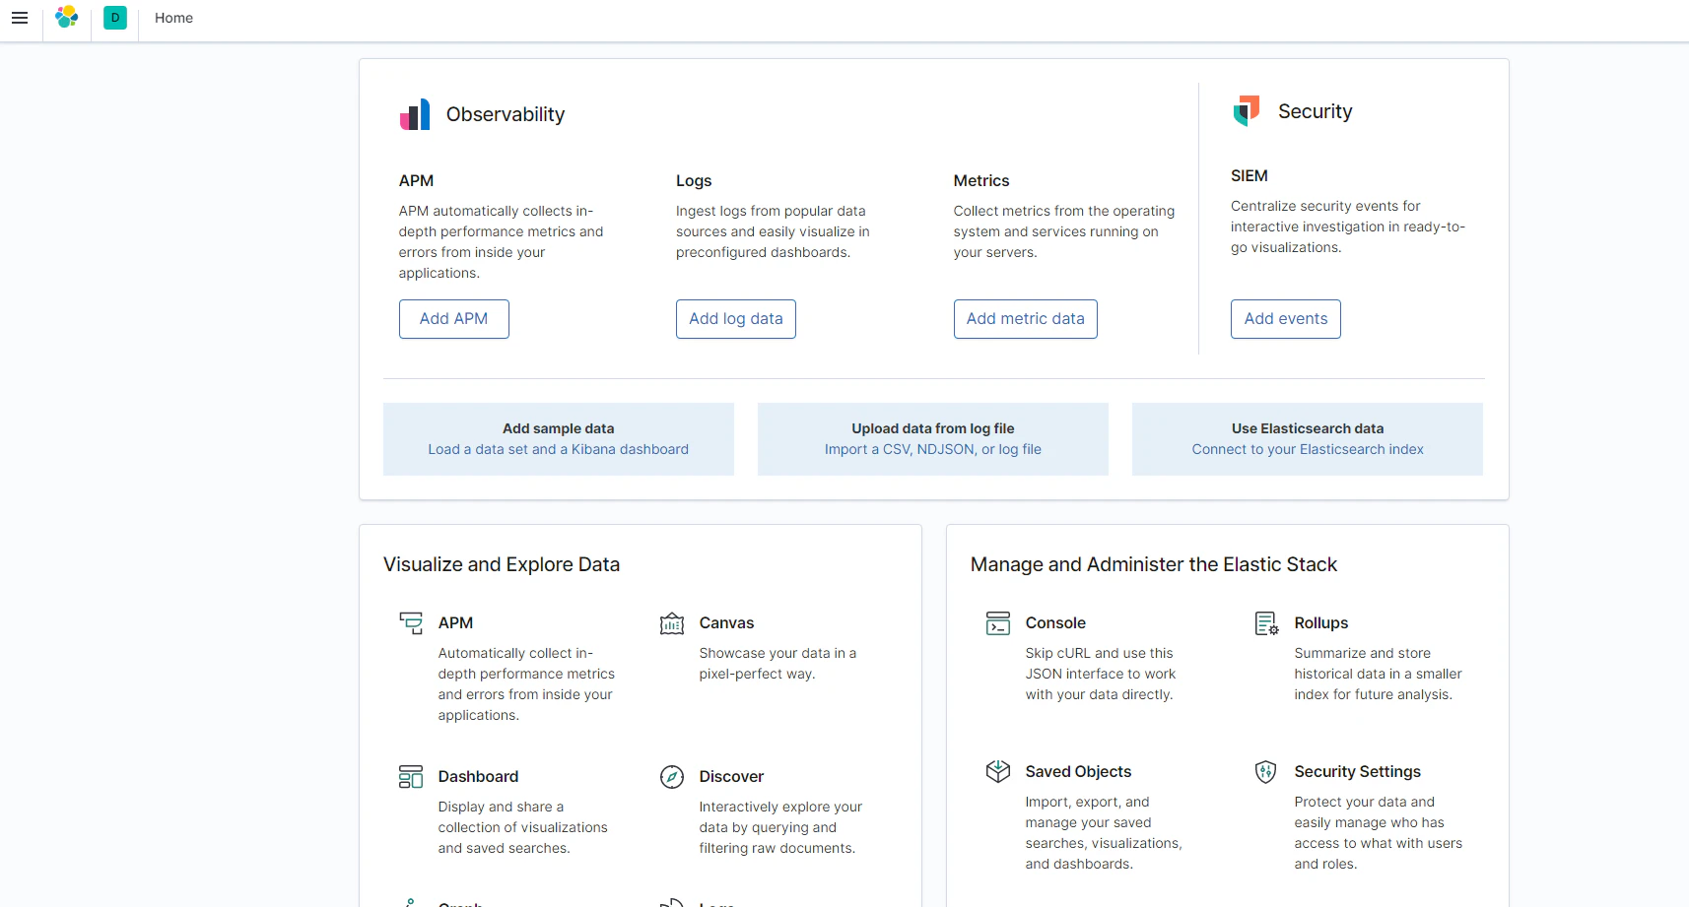1689x907 pixels.
Task: Click the Add log data button
Action: (x=736, y=319)
